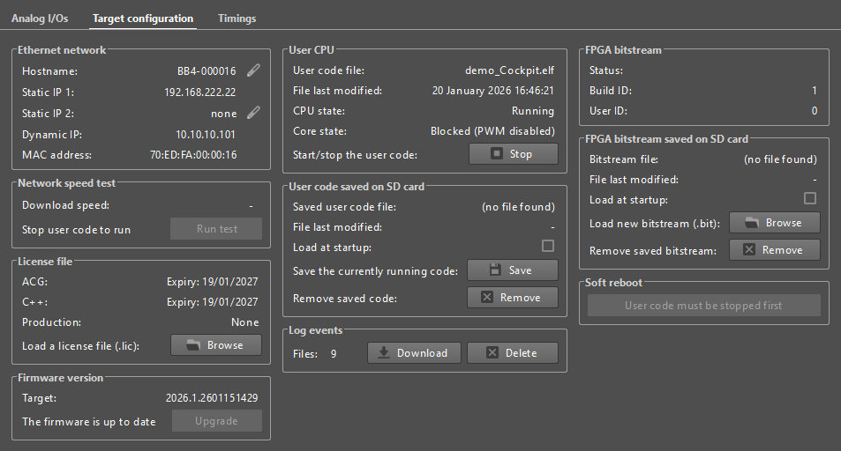Select the Target configuration tab
841x451 pixels.
[143, 18]
